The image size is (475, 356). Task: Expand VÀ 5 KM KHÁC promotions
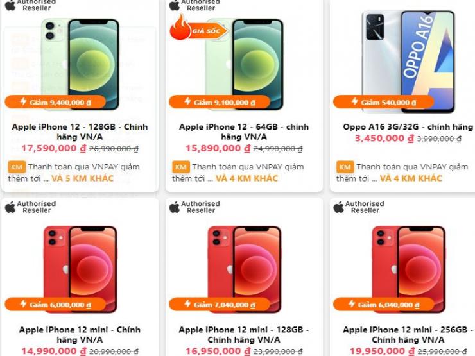[x=82, y=178]
